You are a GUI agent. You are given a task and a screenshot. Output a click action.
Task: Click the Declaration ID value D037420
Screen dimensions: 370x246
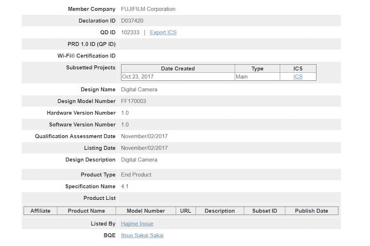132,20
